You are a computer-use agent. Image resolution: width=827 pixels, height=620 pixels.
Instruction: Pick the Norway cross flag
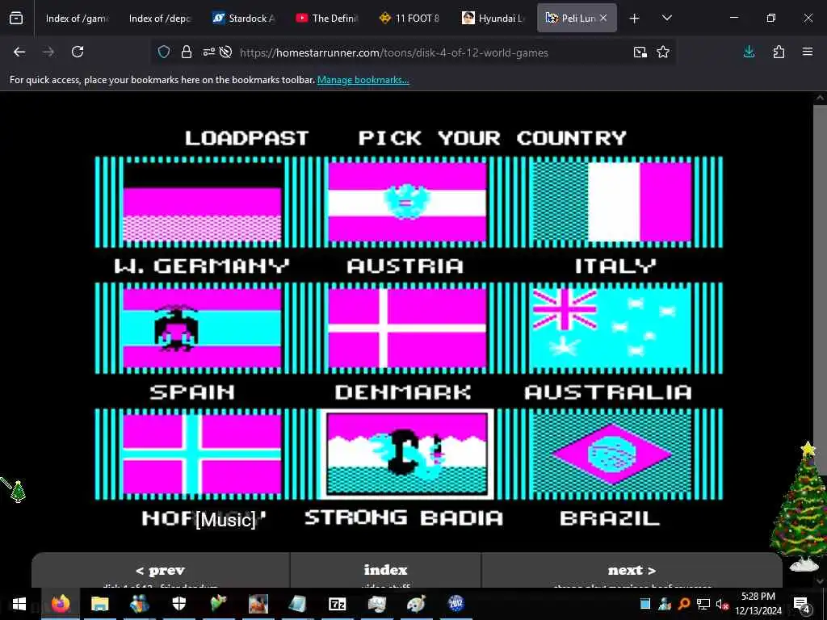coord(202,454)
